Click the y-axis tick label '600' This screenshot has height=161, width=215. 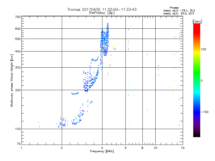(x=18, y=29)
